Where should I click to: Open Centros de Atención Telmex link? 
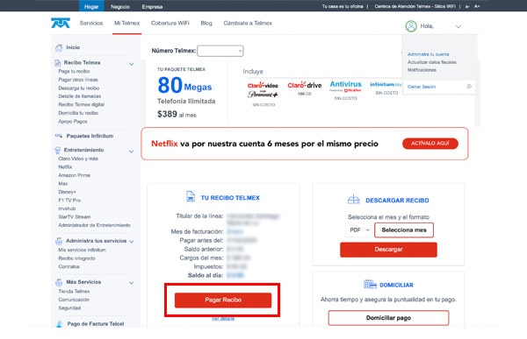click(415, 6)
